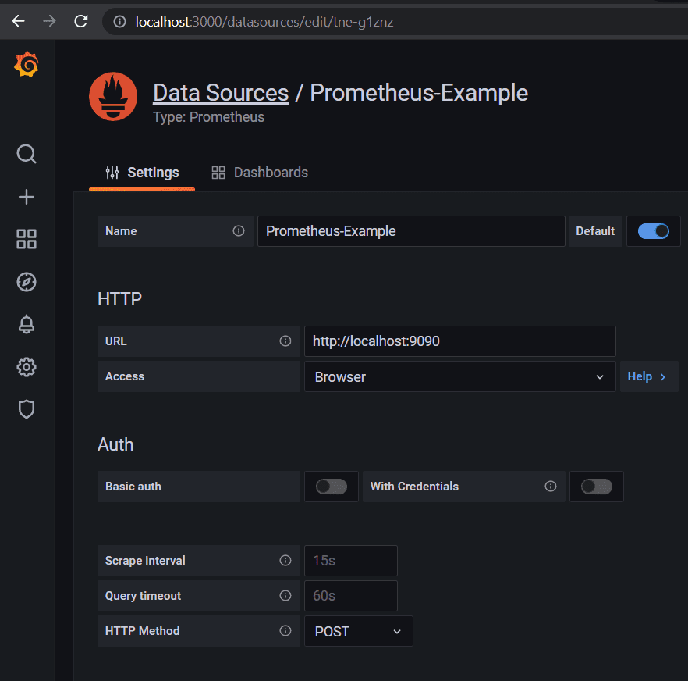Open the Server Admin shield icon
Viewport: 688px width, 681px height.
[x=27, y=409]
